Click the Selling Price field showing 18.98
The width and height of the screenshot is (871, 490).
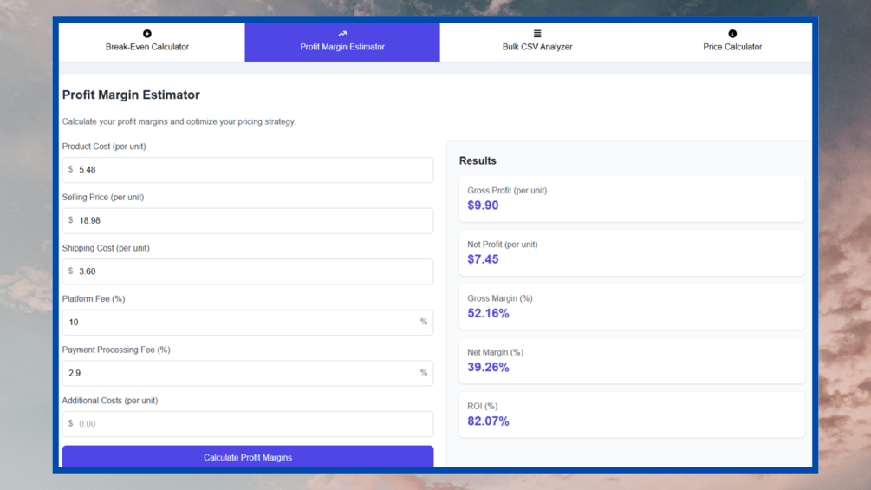point(248,220)
